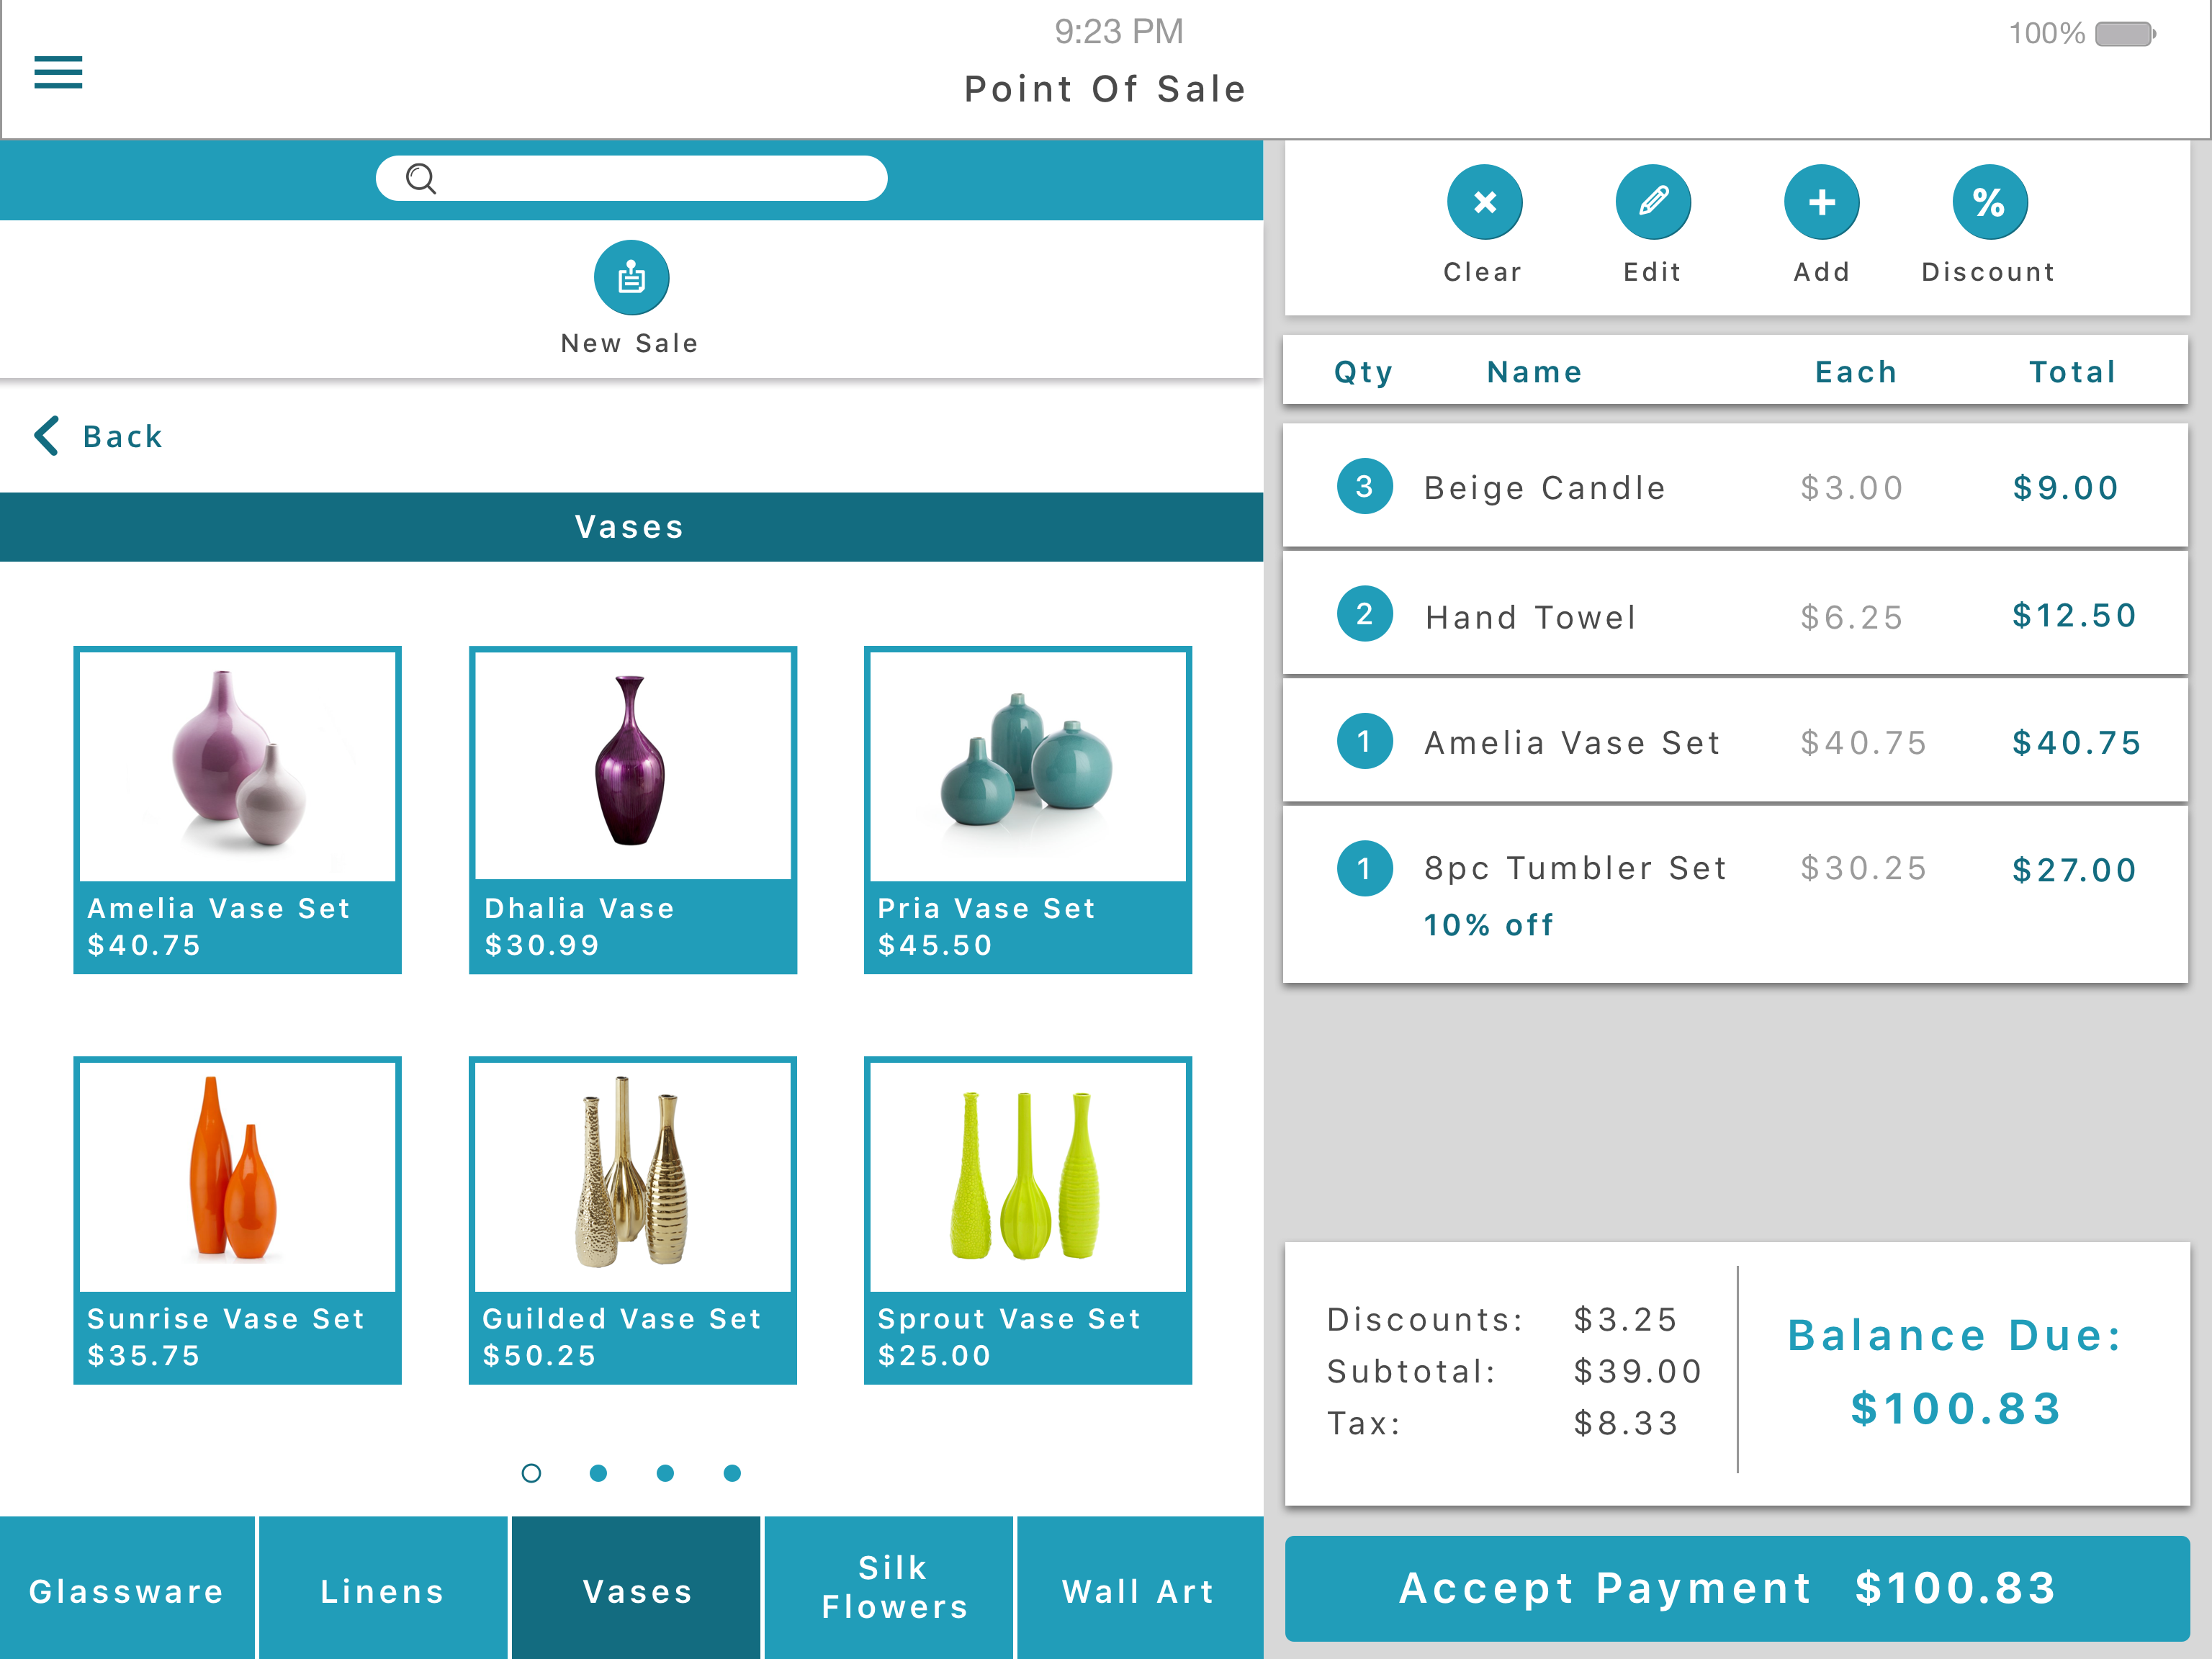Jump to the last page dot
Image resolution: width=2212 pixels, height=1659 pixels.
pyautogui.click(x=732, y=1473)
